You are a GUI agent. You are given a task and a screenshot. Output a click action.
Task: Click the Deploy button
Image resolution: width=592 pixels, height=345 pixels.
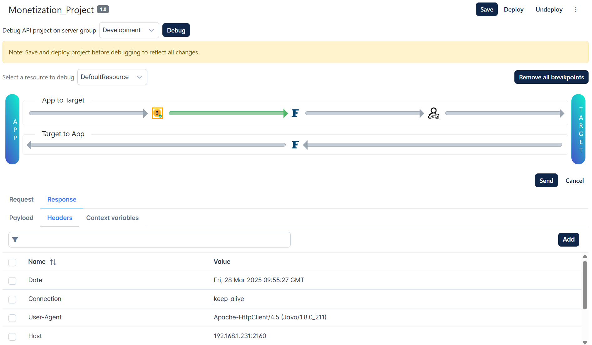[x=513, y=9]
